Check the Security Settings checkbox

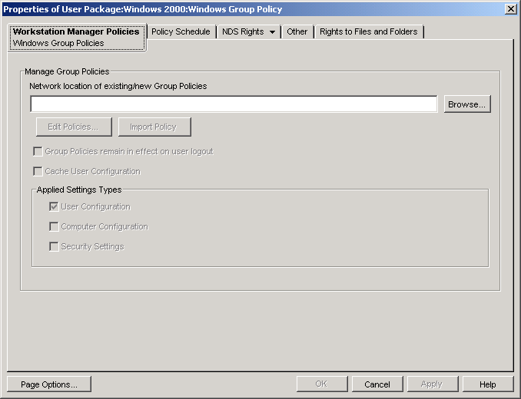[54, 247]
